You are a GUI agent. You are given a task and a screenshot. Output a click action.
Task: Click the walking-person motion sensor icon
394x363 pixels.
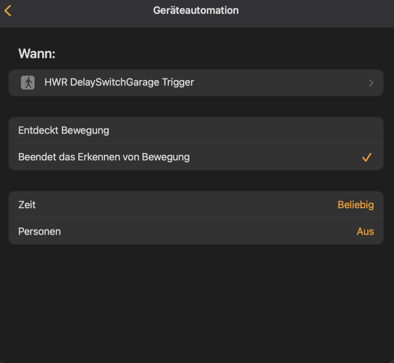tap(28, 82)
